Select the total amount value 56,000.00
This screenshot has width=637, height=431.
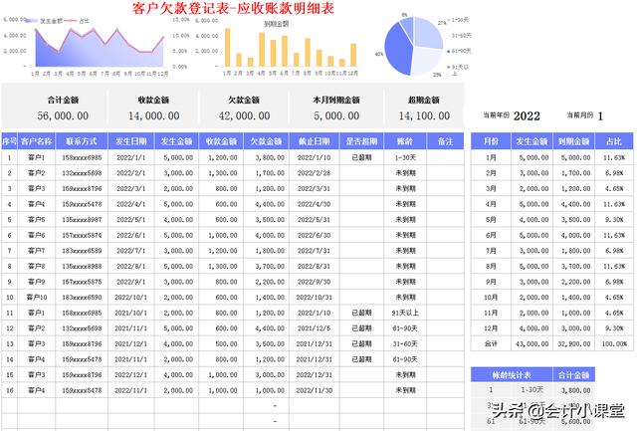pos(63,115)
